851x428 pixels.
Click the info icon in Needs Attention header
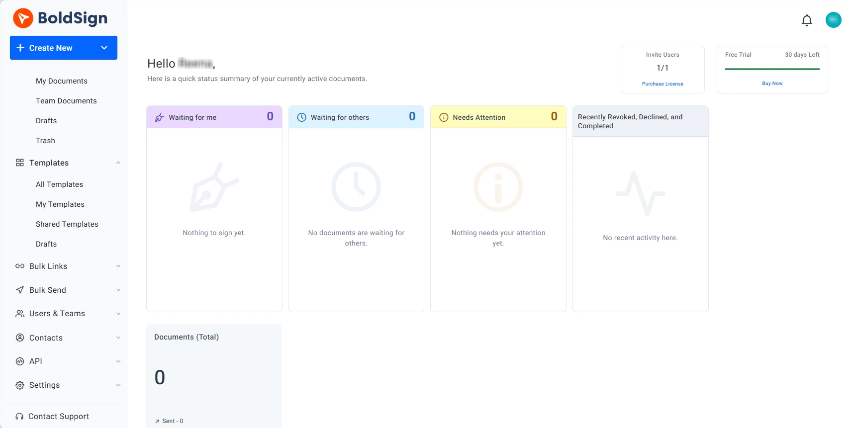444,117
